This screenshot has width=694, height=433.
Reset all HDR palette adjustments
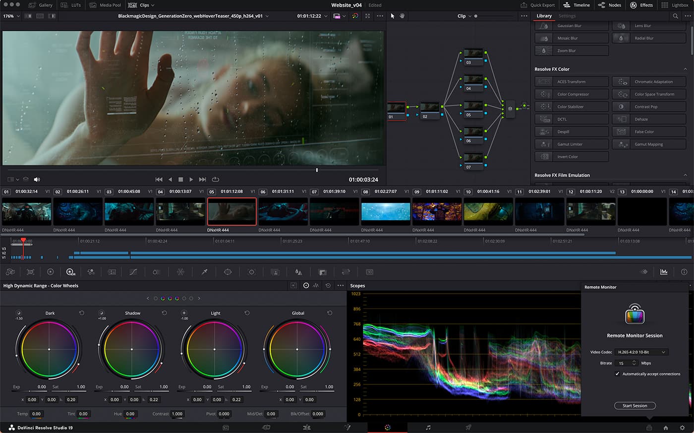coord(328,286)
